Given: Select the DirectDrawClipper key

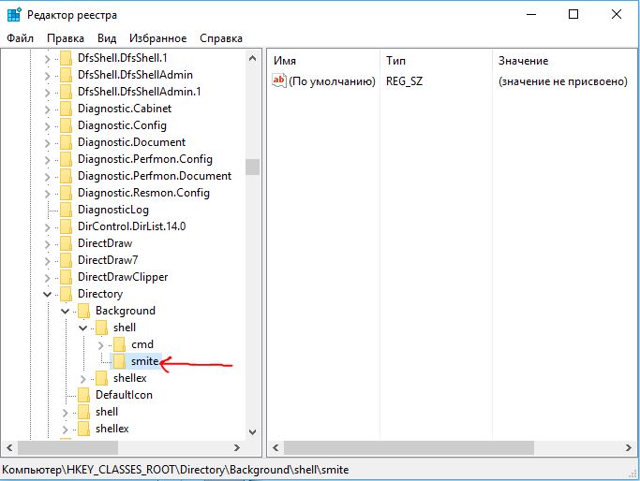Looking at the screenshot, I should (x=123, y=277).
